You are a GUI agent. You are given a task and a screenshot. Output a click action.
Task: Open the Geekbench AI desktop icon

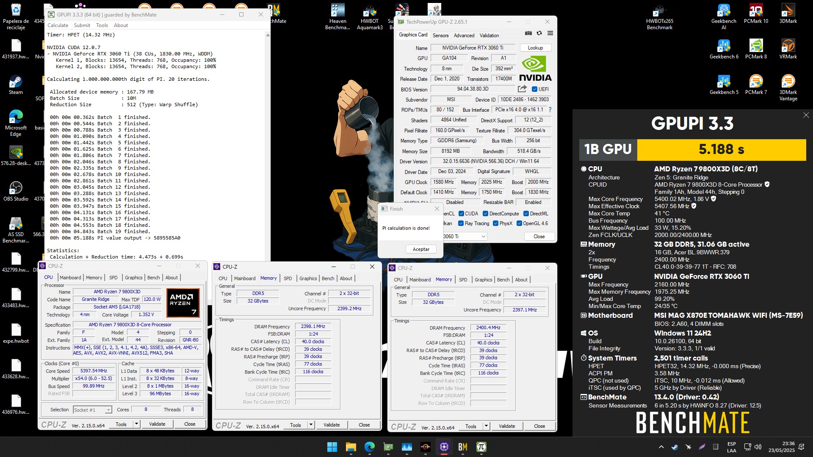724,17
